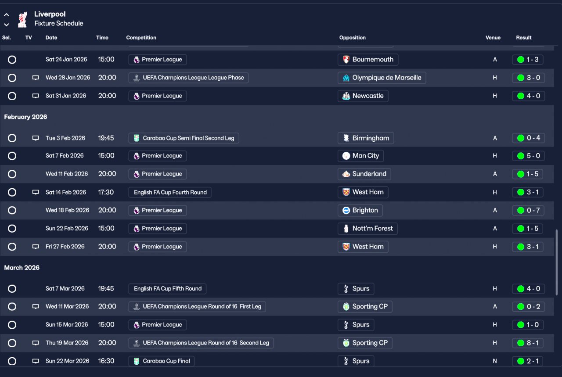Open the Premier League button on the Man City row
Screen dimensions: 562x377
point(158,156)
